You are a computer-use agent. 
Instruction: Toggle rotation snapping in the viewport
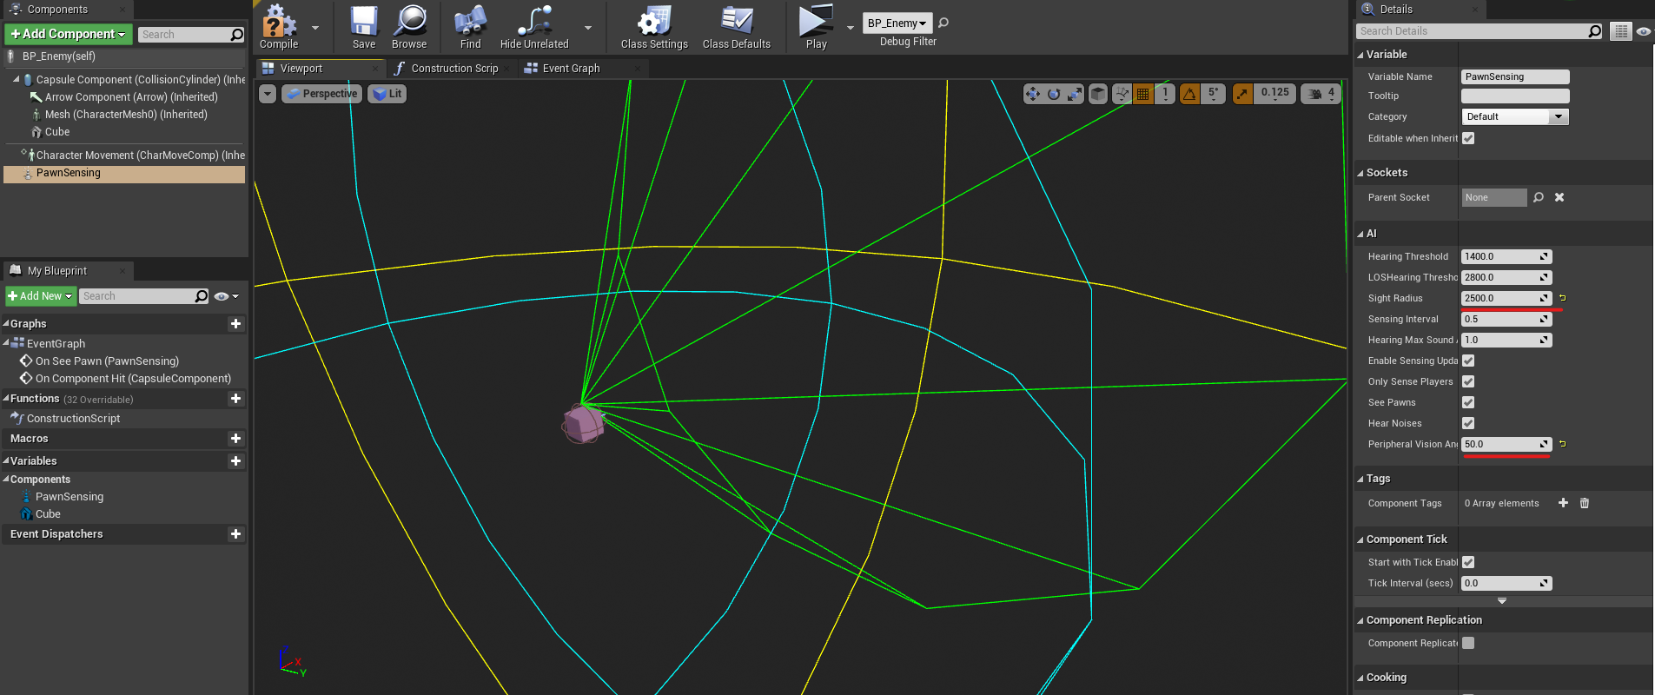[x=1189, y=94]
